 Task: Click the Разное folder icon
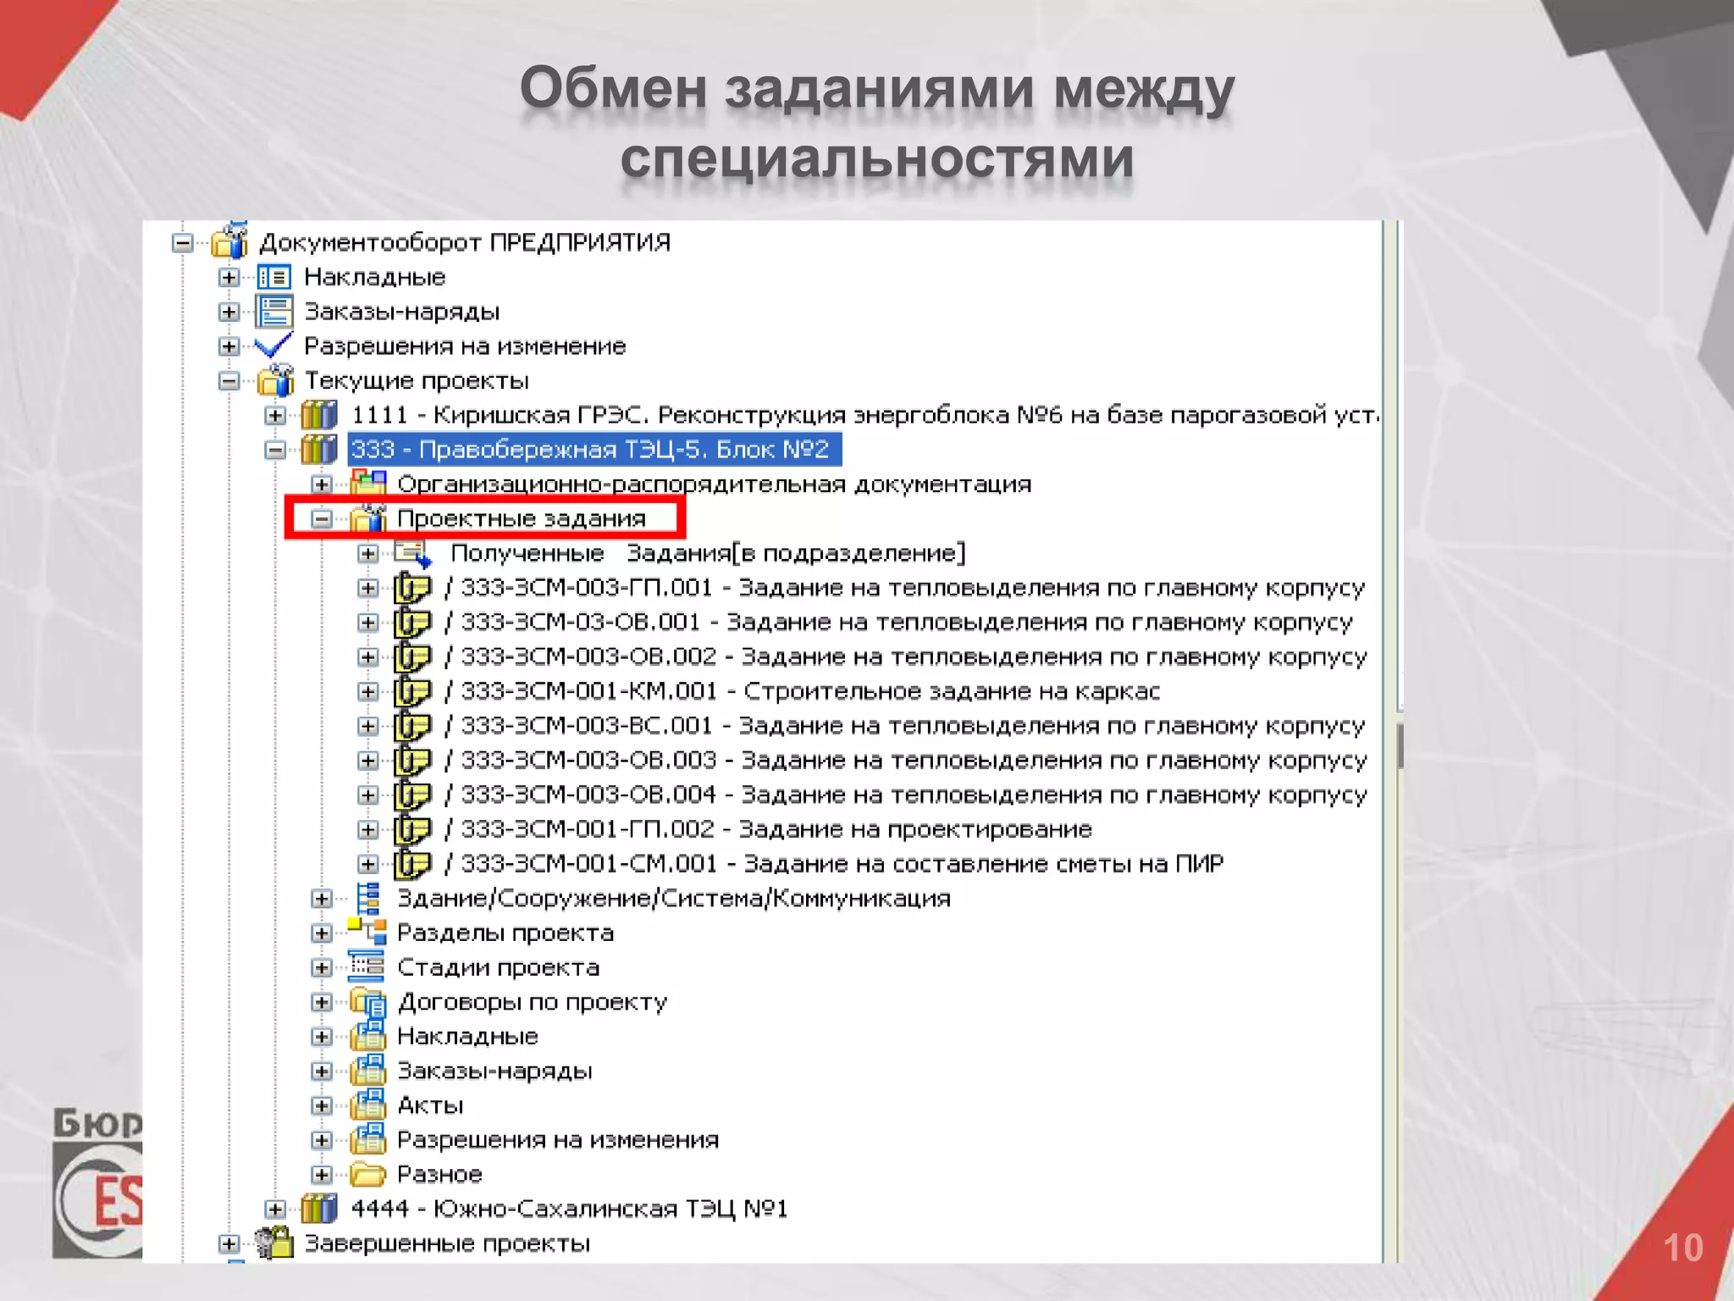click(368, 1175)
